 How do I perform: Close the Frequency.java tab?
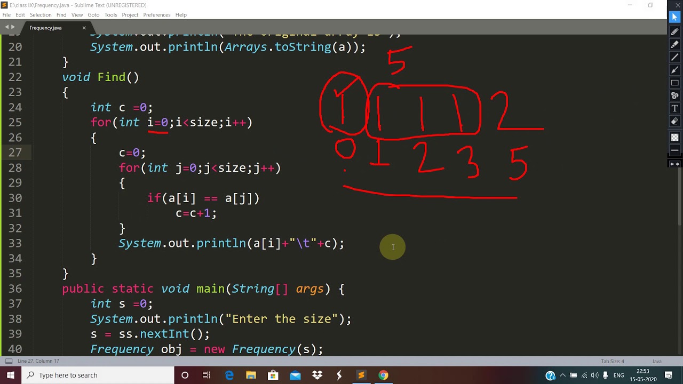coord(84,28)
